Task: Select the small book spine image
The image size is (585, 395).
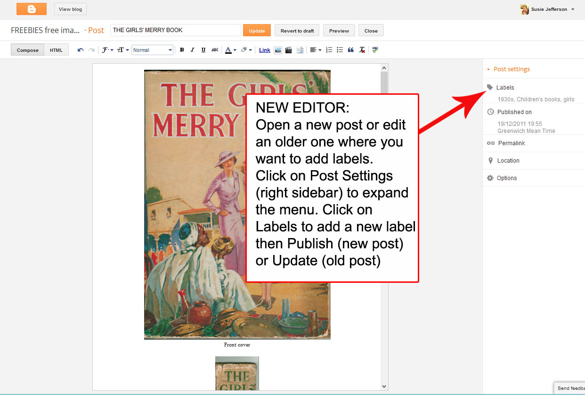Action: 237,373
